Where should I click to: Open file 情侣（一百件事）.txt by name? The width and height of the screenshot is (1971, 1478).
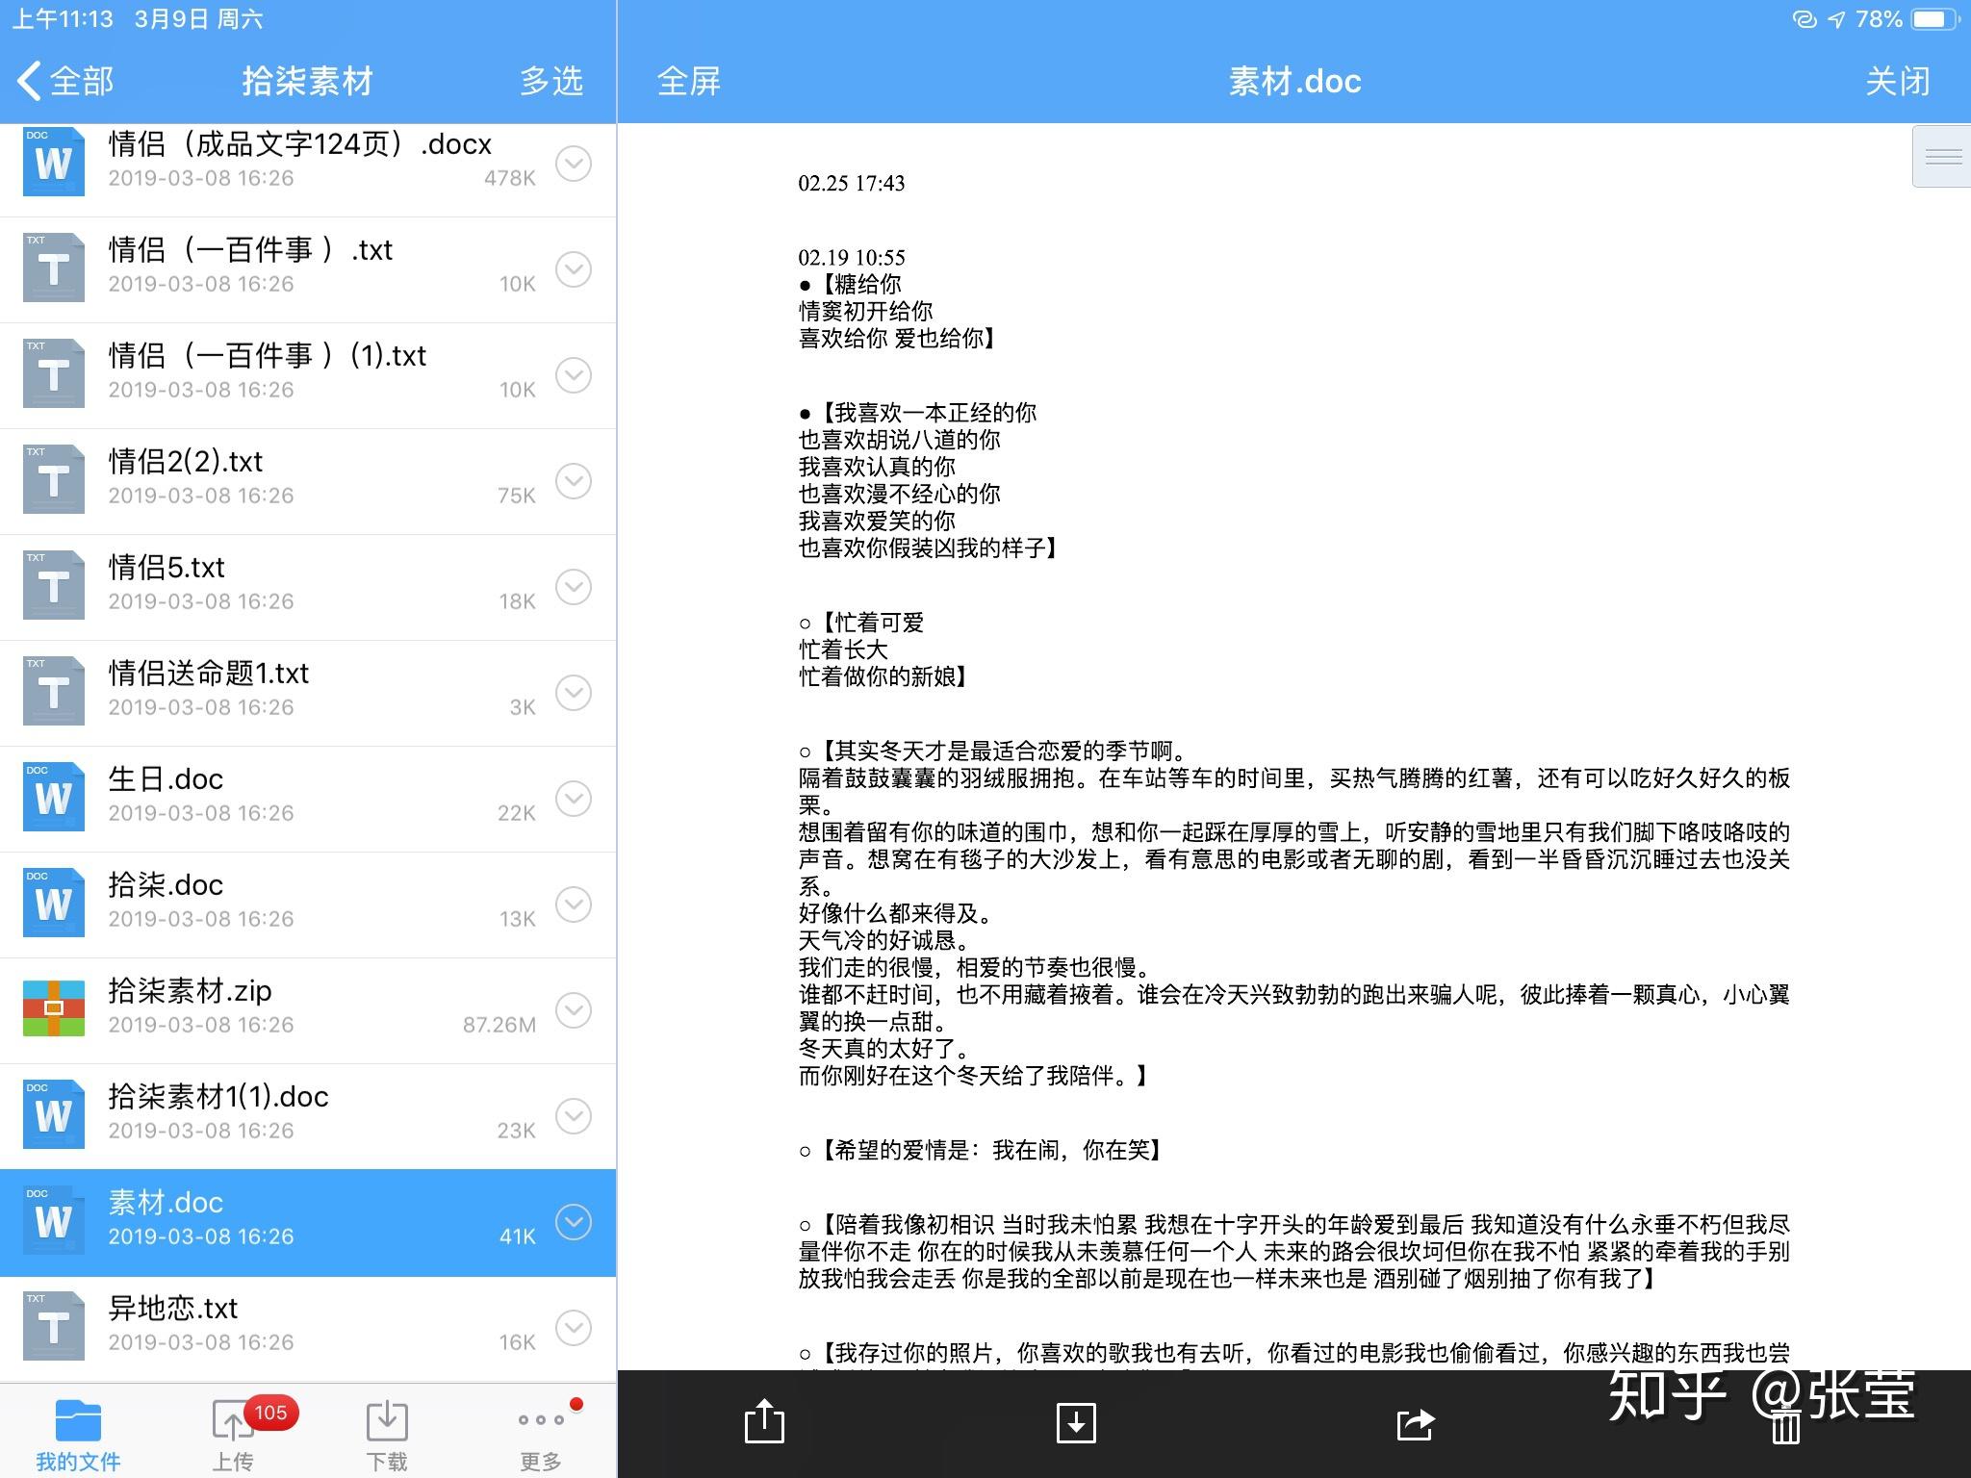(x=250, y=250)
